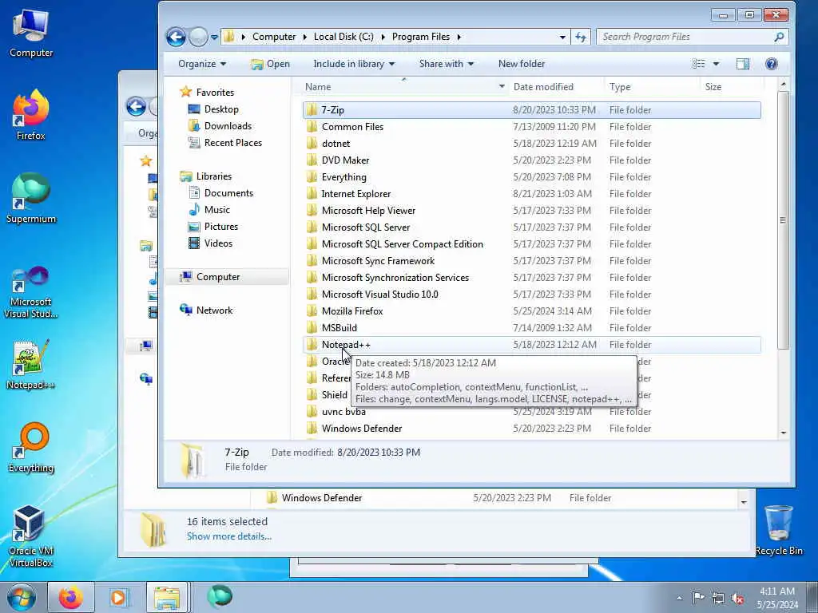Select the Windows Defender folder in front window
This screenshot has height=613, width=818.
362,429
